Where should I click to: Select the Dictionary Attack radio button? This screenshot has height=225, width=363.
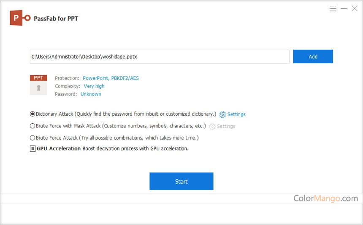click(33, 114)
